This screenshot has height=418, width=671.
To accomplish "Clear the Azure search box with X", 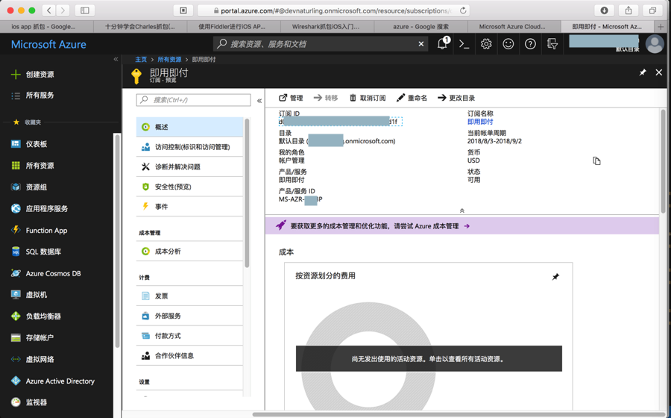I will click(421, 44).
